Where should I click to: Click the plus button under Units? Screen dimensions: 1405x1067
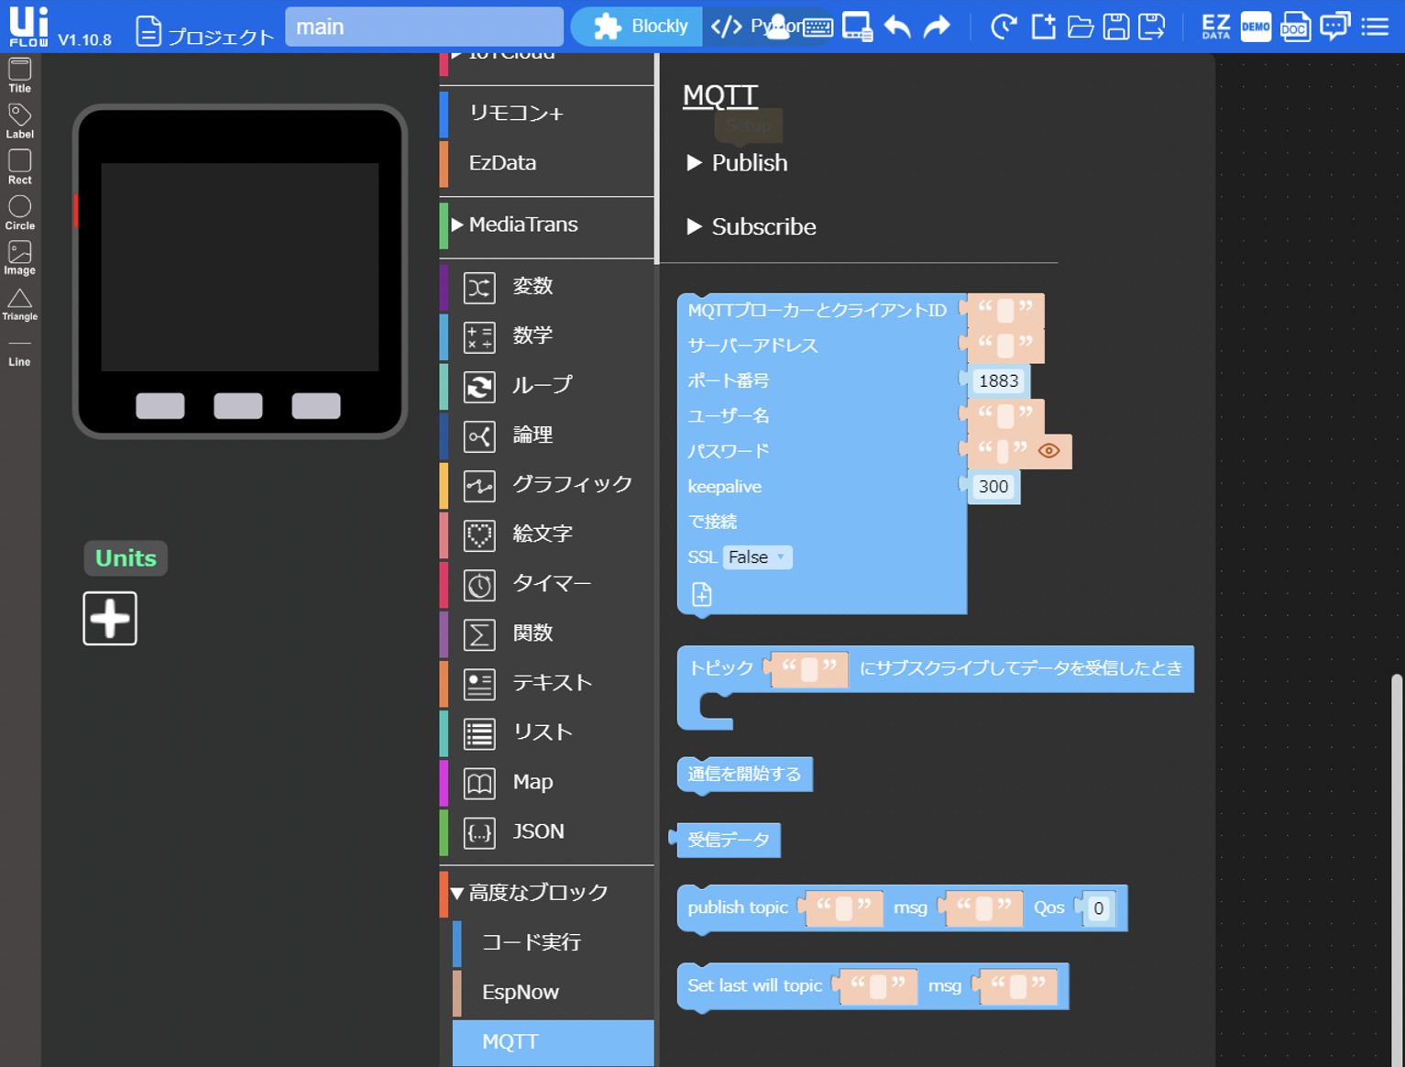tap(110, 619)
